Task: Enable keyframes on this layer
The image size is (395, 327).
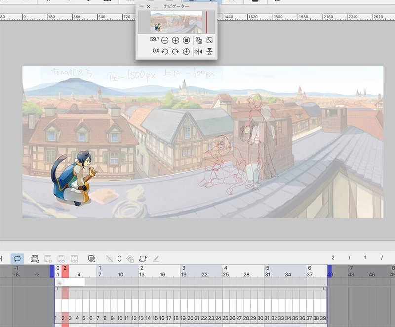Action: pos(109,259)
